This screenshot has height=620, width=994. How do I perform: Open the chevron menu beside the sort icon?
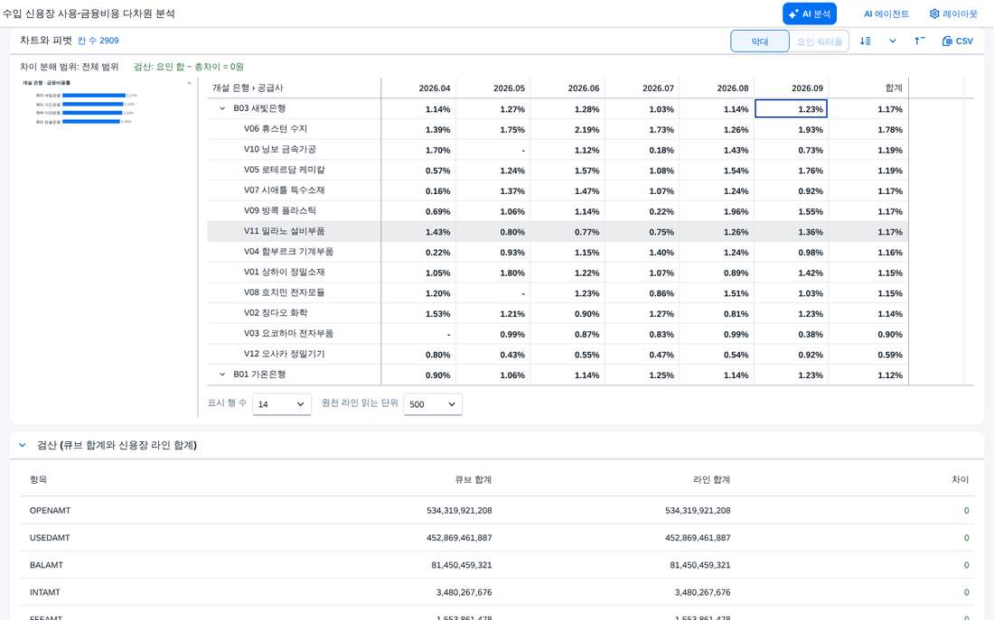[x=893, y=42]
